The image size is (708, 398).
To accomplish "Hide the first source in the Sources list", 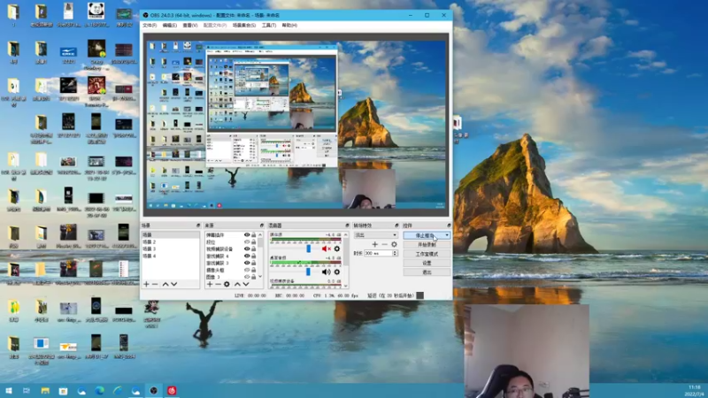I will [247, 235].
